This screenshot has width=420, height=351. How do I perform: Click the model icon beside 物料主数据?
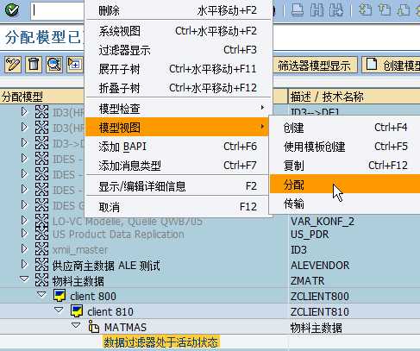[41, 280]
